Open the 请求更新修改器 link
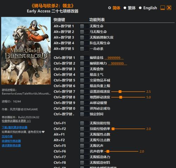The height and width of the screenshot is (168, 176). (x=11, y=145)
